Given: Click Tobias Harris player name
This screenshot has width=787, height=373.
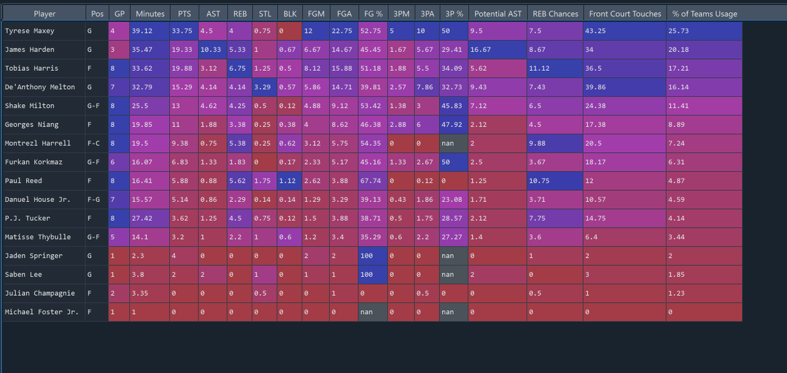Looking at the screenshot, I should point(45,68).
